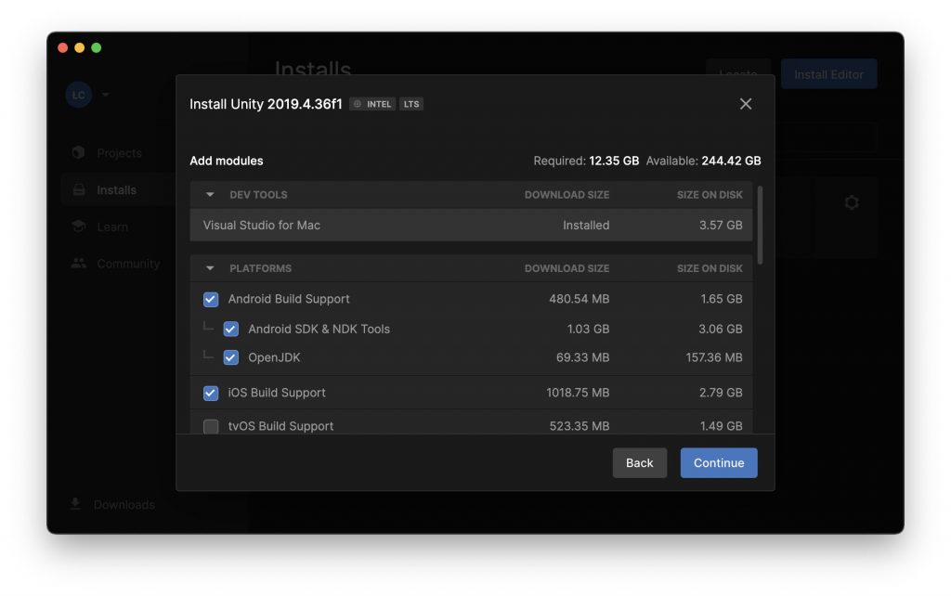Open the account dropdown arrow
This screenshot has width=951, height=596.
coord(106,95)
